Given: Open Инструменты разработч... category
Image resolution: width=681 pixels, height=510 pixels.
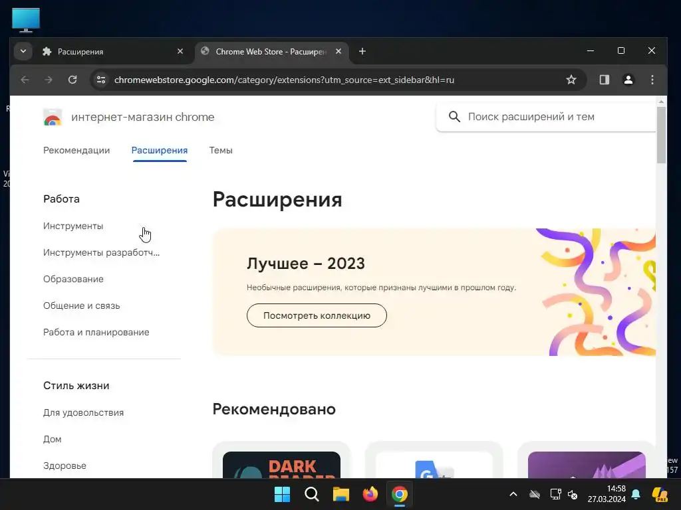Looking at the screenshot, I should (x=101, y=252).
